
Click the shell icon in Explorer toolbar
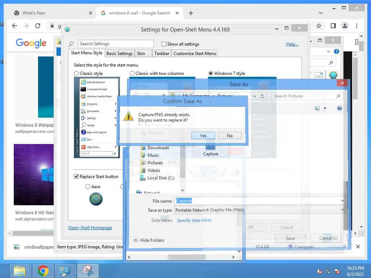point(333,75)
